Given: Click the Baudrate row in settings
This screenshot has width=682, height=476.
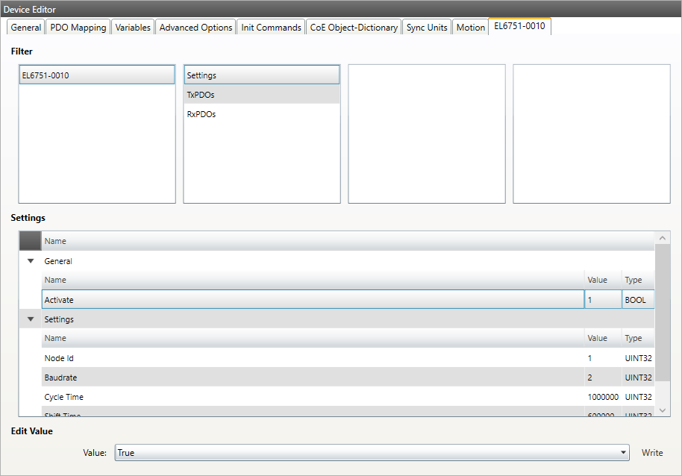Looking at the screenshot, I should click(x=312, y=378).
